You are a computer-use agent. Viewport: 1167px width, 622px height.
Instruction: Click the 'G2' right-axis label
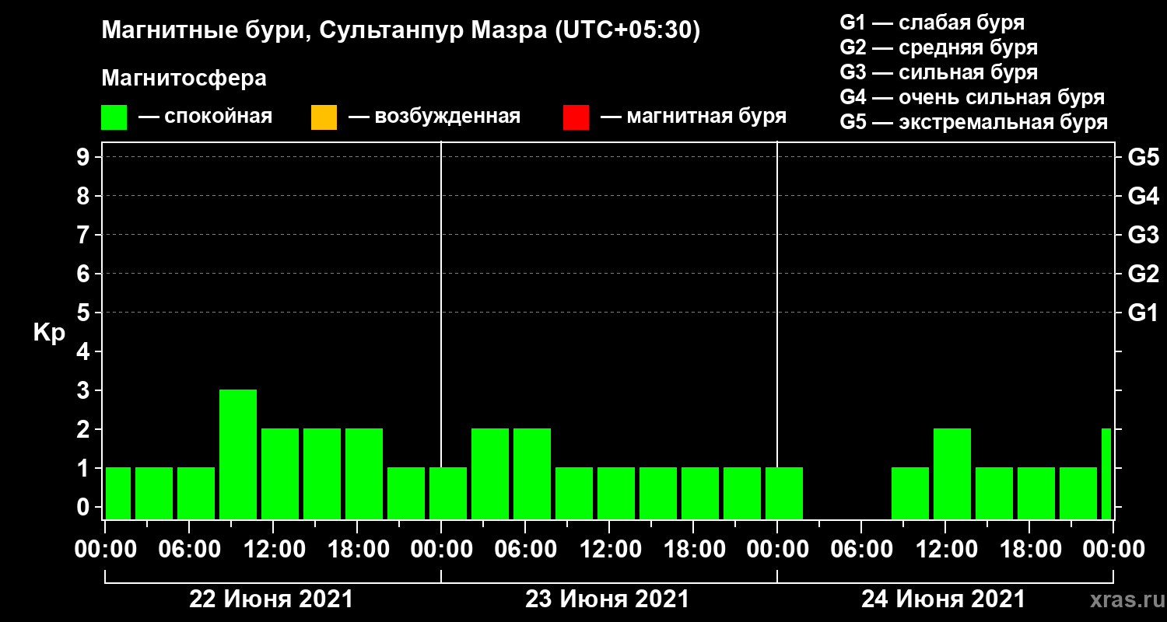coord(1144,274)
